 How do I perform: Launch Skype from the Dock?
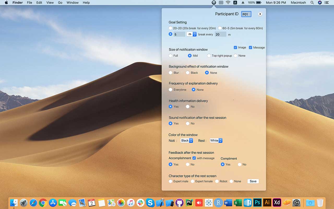[x=150, y=202]
